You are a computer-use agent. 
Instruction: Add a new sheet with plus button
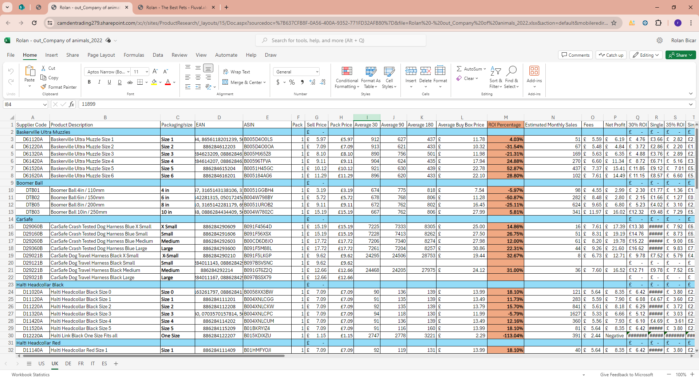116,363
